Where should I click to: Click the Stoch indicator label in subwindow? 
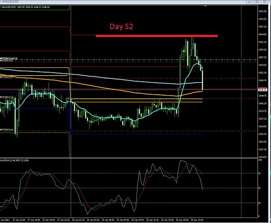click(x=14, y=160)
